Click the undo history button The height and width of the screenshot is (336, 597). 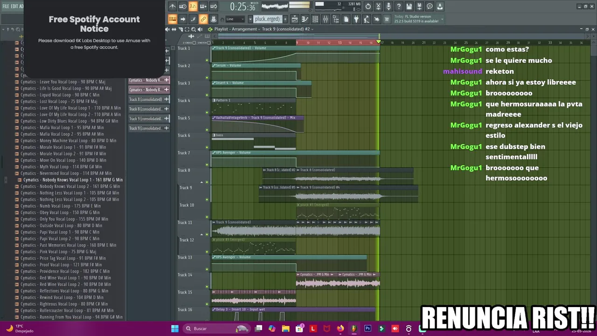pyautogui.click(x=368, y=7)
